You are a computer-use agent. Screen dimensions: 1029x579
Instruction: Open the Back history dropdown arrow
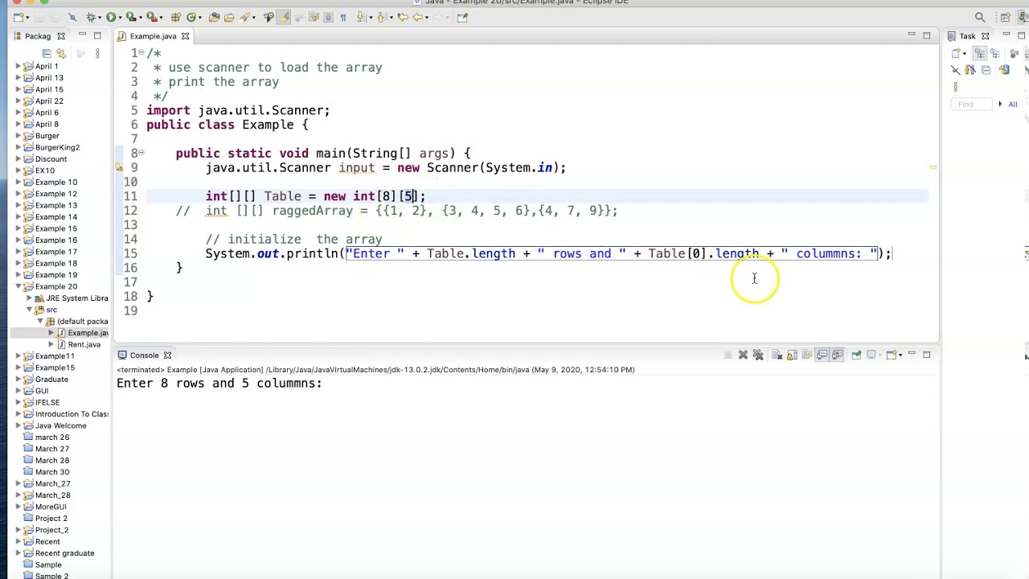pos(427,18)
